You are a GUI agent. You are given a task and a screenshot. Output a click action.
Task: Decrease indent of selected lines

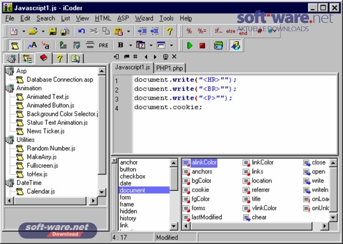[x=154, y=31]
